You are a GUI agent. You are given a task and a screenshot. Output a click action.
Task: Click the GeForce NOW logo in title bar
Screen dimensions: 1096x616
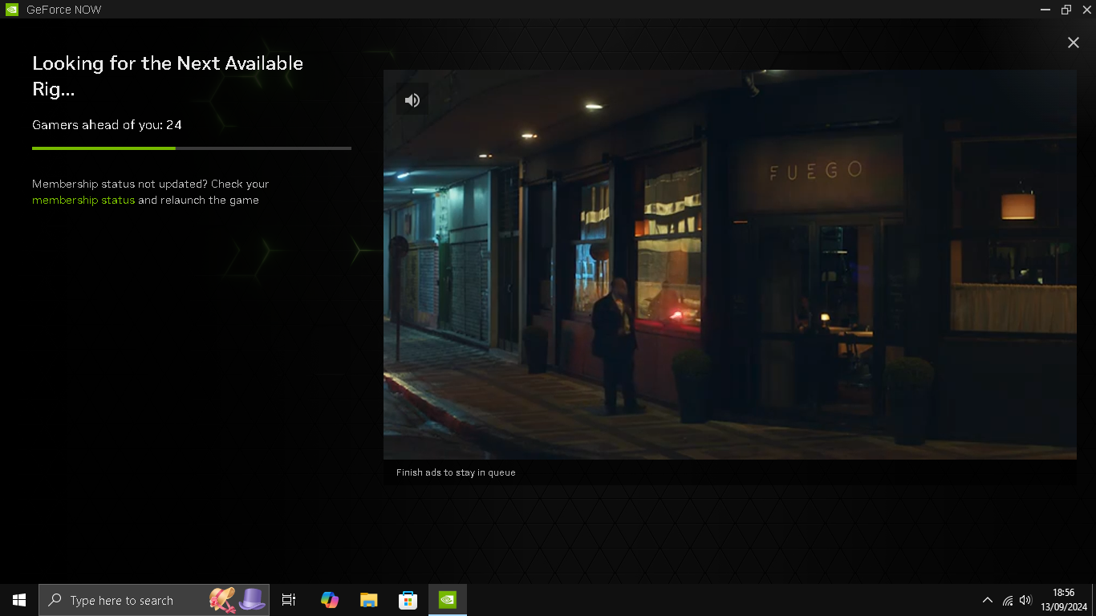[x=12, y=10]
